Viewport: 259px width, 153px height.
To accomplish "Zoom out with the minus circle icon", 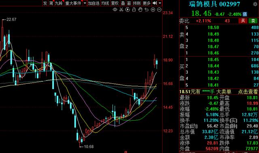I will pyautogui.click(x=159, y=10).
